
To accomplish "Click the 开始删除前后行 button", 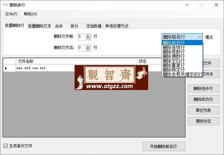I will [164, 146].
